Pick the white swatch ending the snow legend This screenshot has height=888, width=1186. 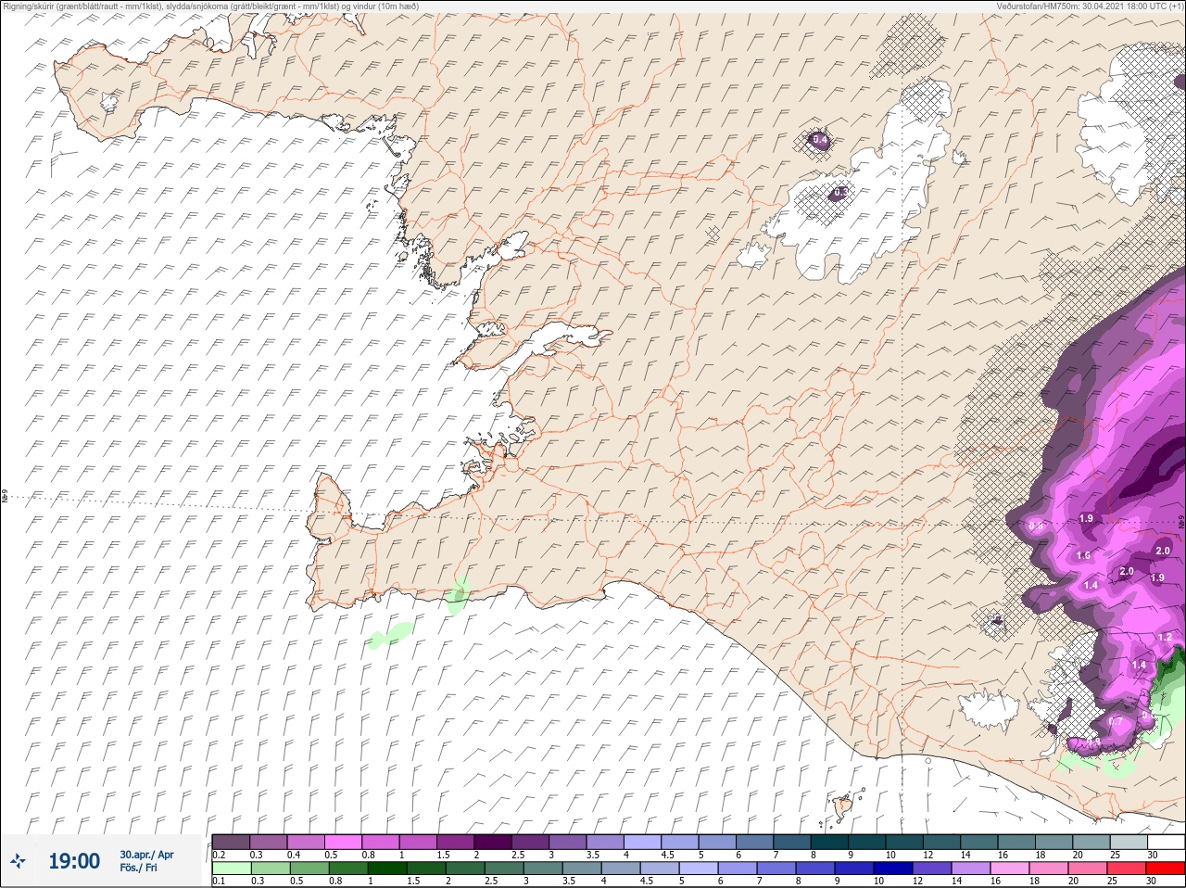tap(1166, 842)
